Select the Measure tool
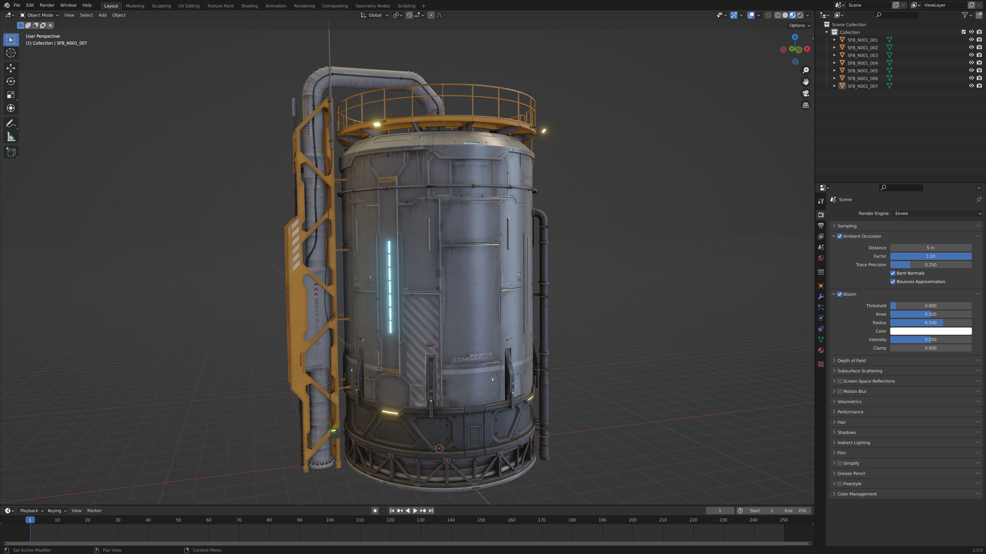986x554 pixels. (x=11, y=137)
